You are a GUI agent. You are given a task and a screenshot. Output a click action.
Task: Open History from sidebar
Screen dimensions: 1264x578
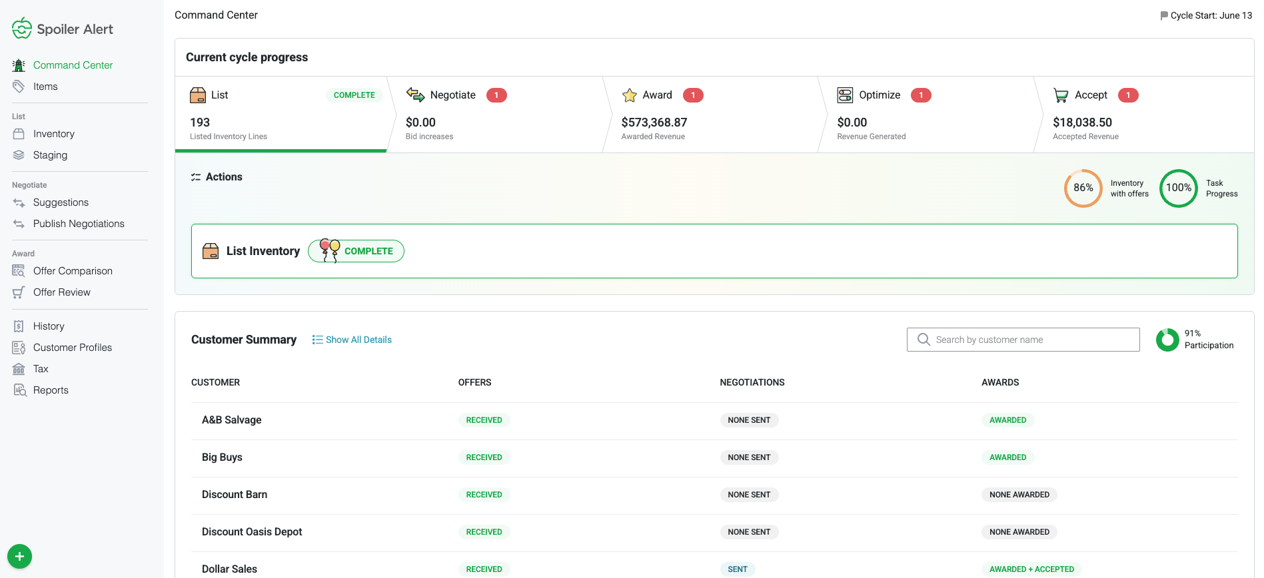tap(49, 326)
